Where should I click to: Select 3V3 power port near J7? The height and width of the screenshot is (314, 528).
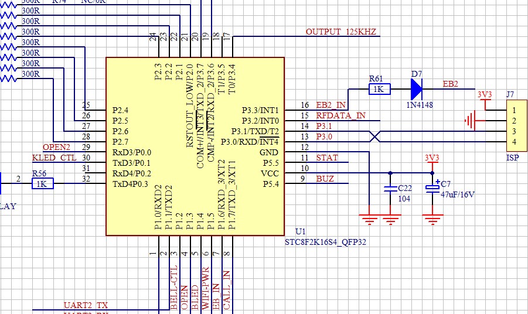pos(485,98)
